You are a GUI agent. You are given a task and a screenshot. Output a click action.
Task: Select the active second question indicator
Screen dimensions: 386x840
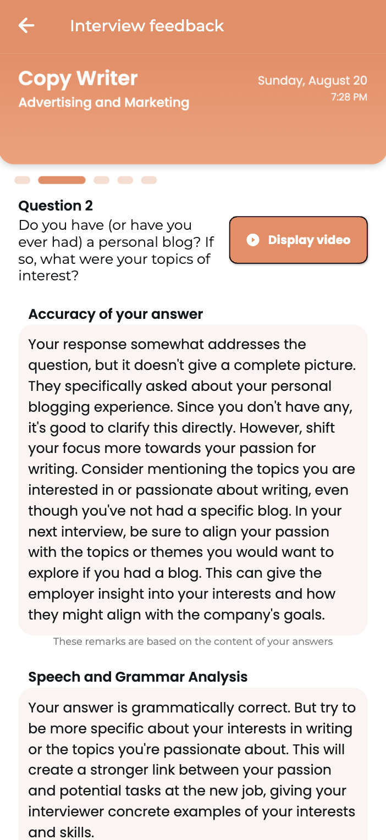(x=62, y=180)
